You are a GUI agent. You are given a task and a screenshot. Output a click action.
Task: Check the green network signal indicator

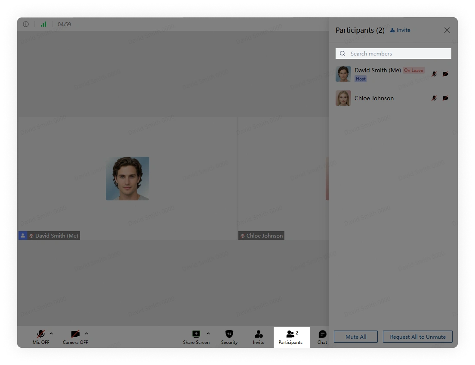[x=43, y=24]
